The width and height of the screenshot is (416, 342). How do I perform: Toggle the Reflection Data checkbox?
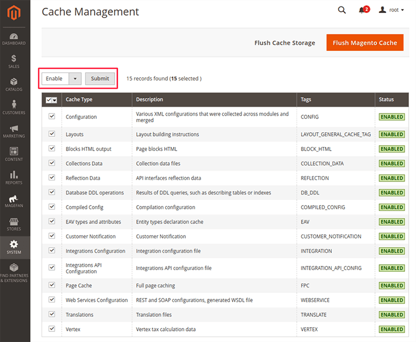52,178
